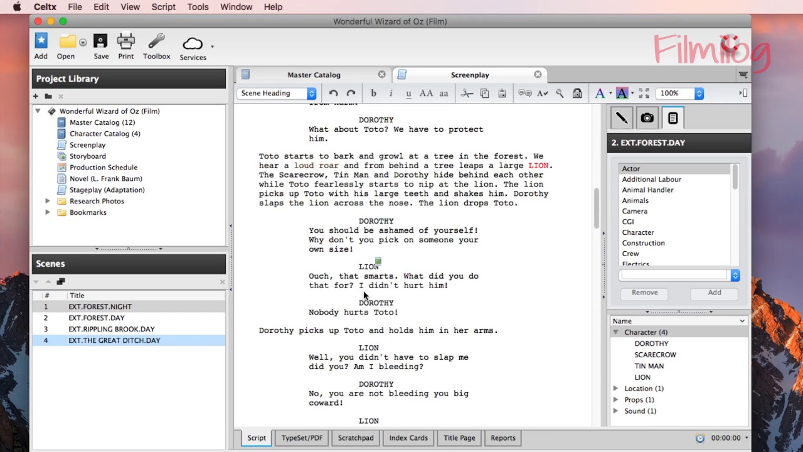The height and width of the screenshot is (452, 803).
Task: Expand the Props (1) category
Action: (615, 400)
